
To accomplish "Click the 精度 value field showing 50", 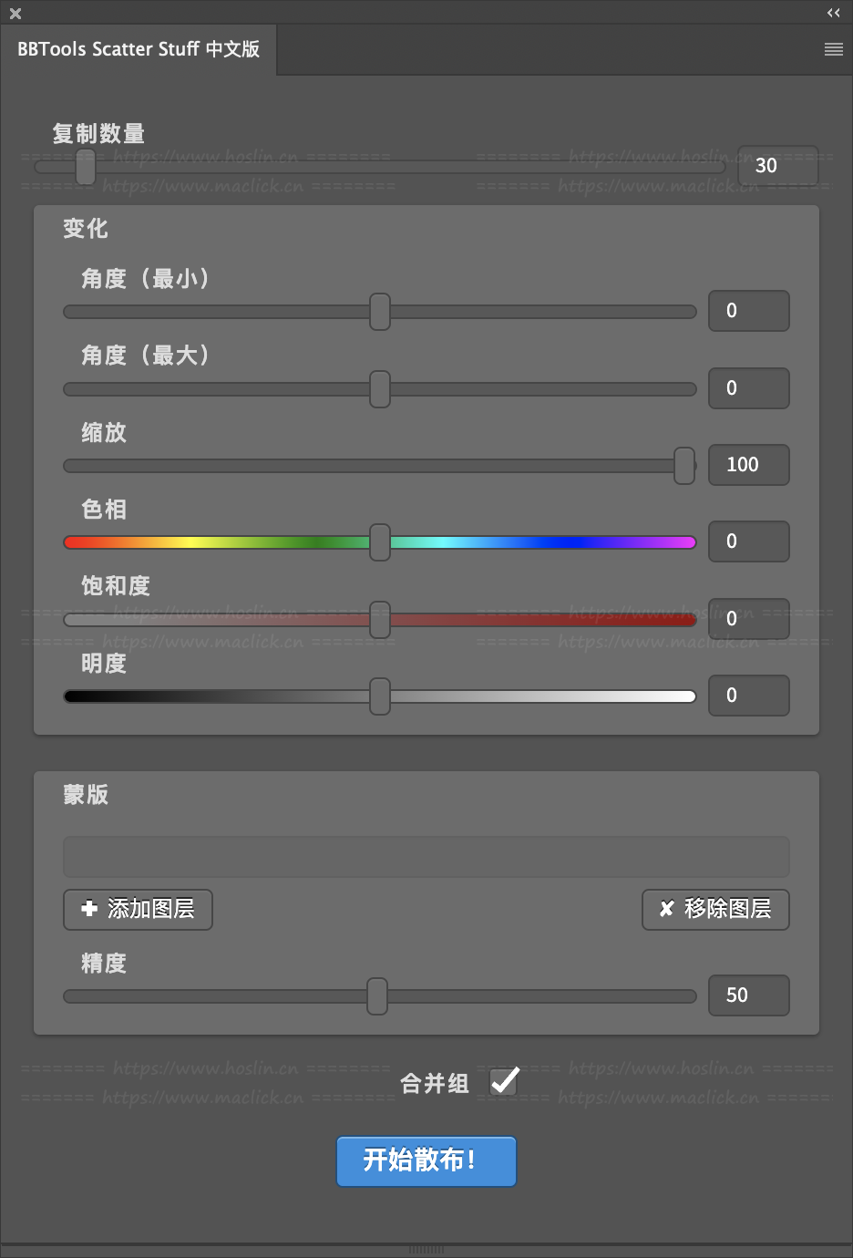I will click(748, 995).
